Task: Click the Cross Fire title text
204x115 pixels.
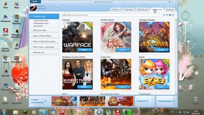Action: [106, 57]
